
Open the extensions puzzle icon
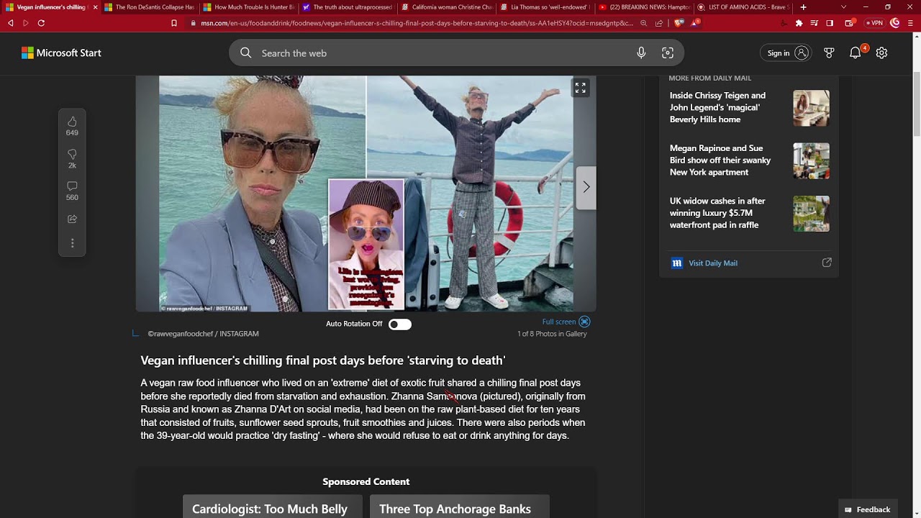pyautogui.click(x=799, y=23)
